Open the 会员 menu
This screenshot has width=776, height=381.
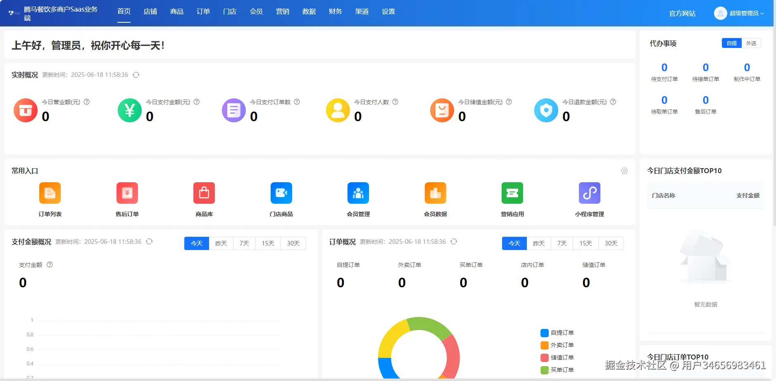[x=256, y=12]
